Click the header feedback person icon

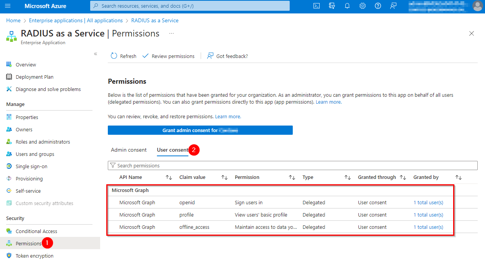(x=393, y=6)
